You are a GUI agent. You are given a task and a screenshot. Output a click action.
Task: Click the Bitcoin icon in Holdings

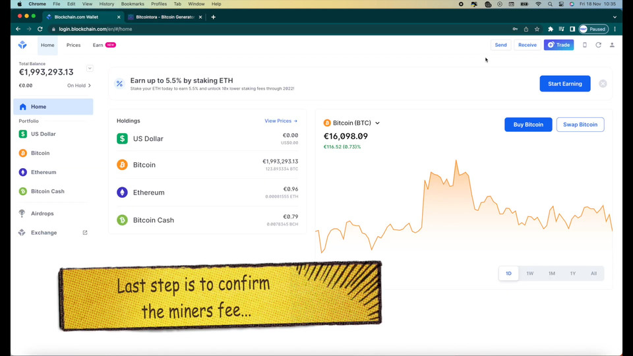[123, 165]
